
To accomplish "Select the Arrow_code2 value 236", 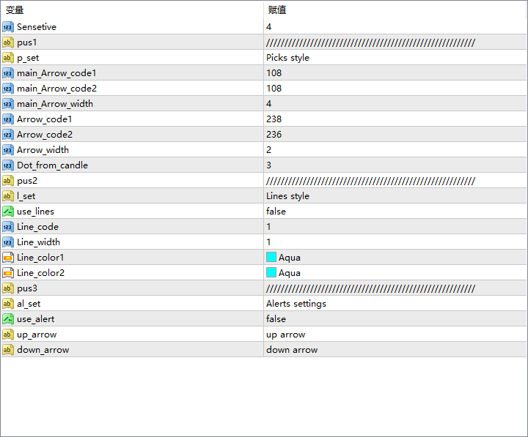I will point(274,135).
